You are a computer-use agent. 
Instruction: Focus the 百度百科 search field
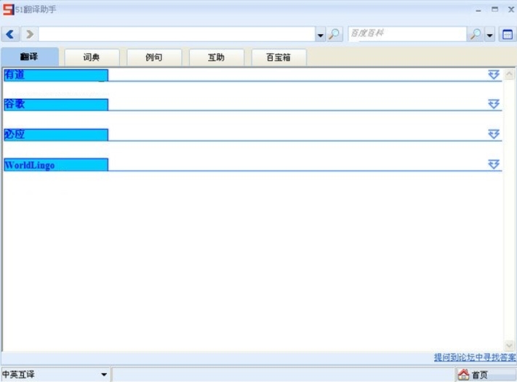point(407,34)
